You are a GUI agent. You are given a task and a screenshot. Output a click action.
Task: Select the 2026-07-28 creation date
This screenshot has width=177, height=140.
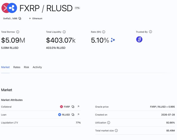(x=168, y=115)
